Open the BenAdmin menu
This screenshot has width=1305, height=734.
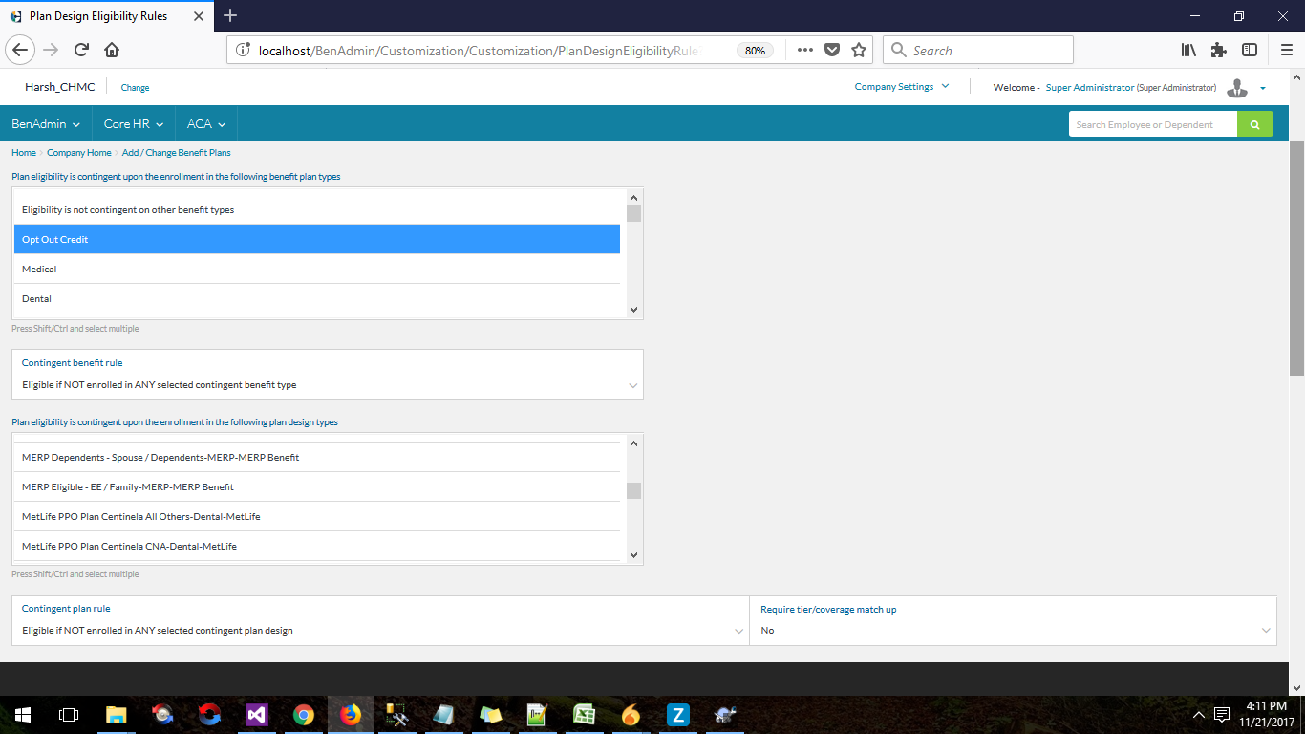click(45, 124)
